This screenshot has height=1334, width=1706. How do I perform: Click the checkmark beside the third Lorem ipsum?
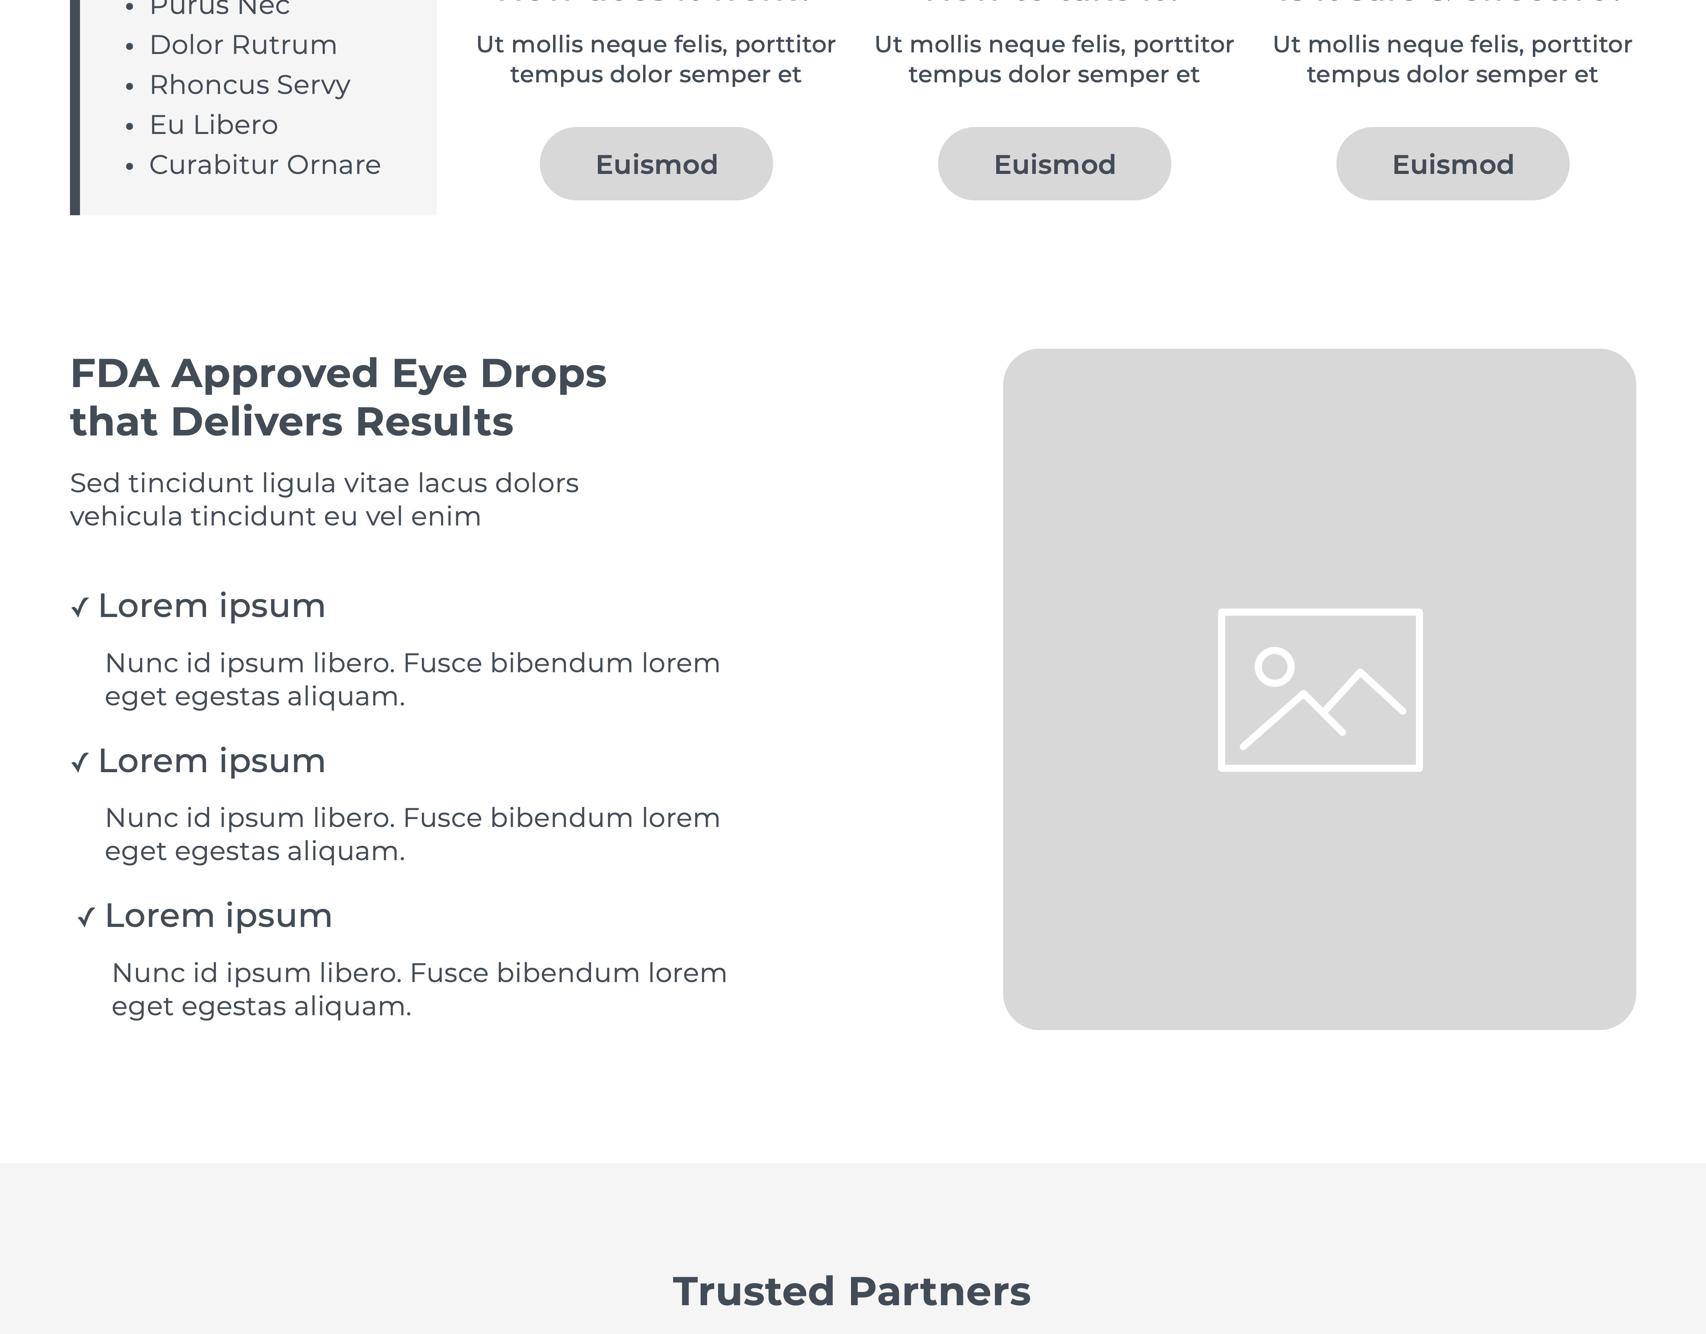click(86, 917)
